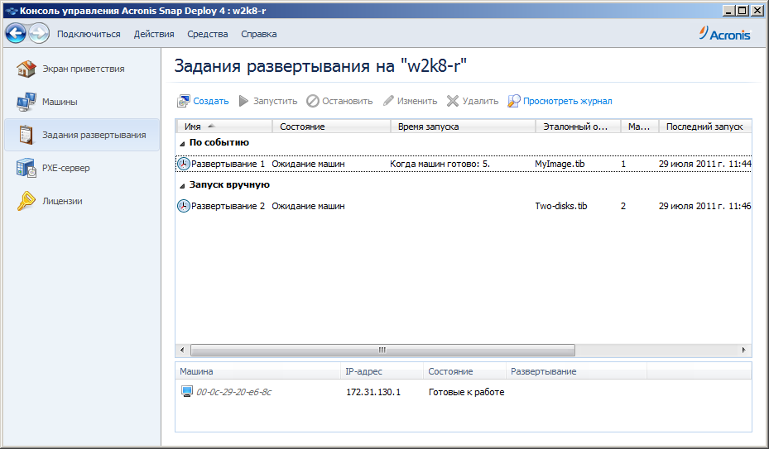The width and height of the screenshot is (769, 449).
Task: Click the Two-disks.tib cell
Action: click(x=561, y=206)
